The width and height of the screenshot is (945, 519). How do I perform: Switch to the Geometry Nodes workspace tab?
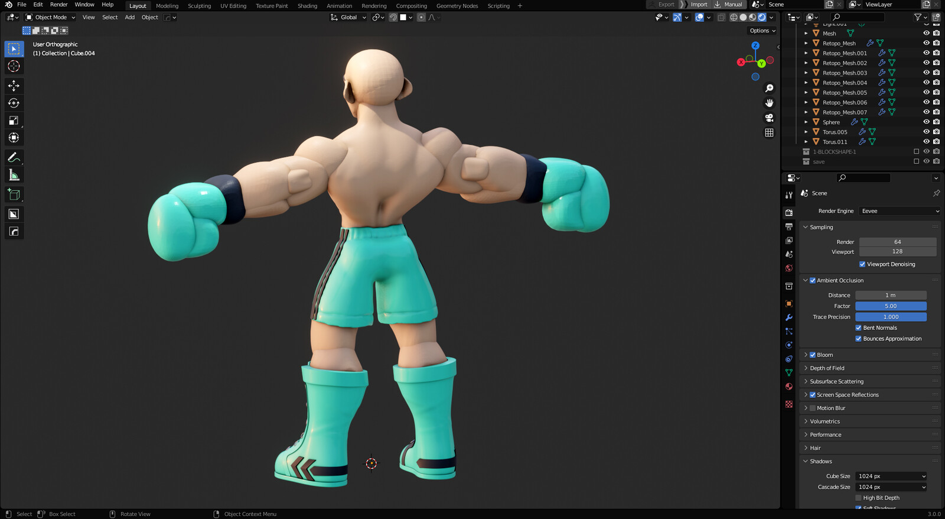pos(457,6)
